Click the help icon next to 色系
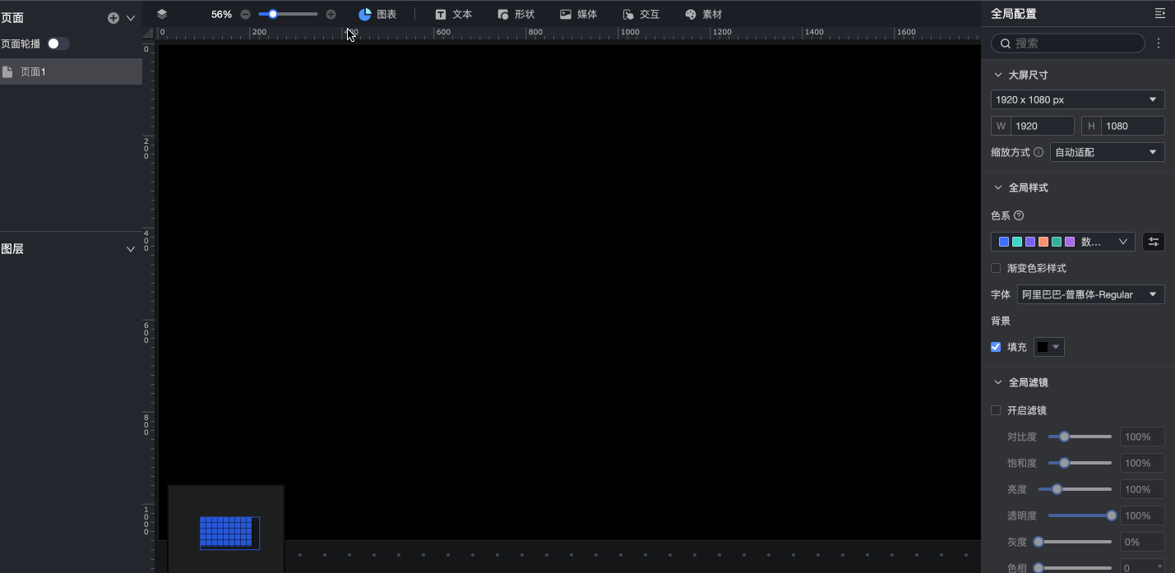1175x573 pixels. 1019,215
